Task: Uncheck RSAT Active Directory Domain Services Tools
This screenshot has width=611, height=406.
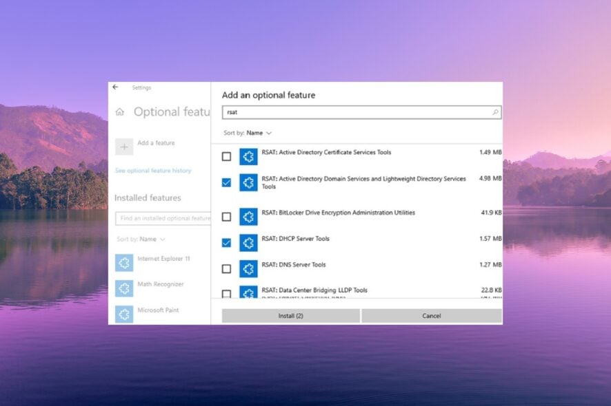Action: tap(226, 182)
